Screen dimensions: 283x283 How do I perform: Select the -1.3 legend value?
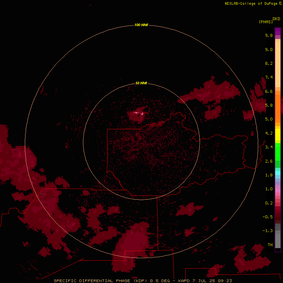coord(268,231)
